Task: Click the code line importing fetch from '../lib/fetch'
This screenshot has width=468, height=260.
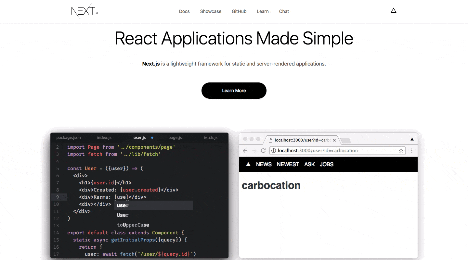Action: point(114,154)
